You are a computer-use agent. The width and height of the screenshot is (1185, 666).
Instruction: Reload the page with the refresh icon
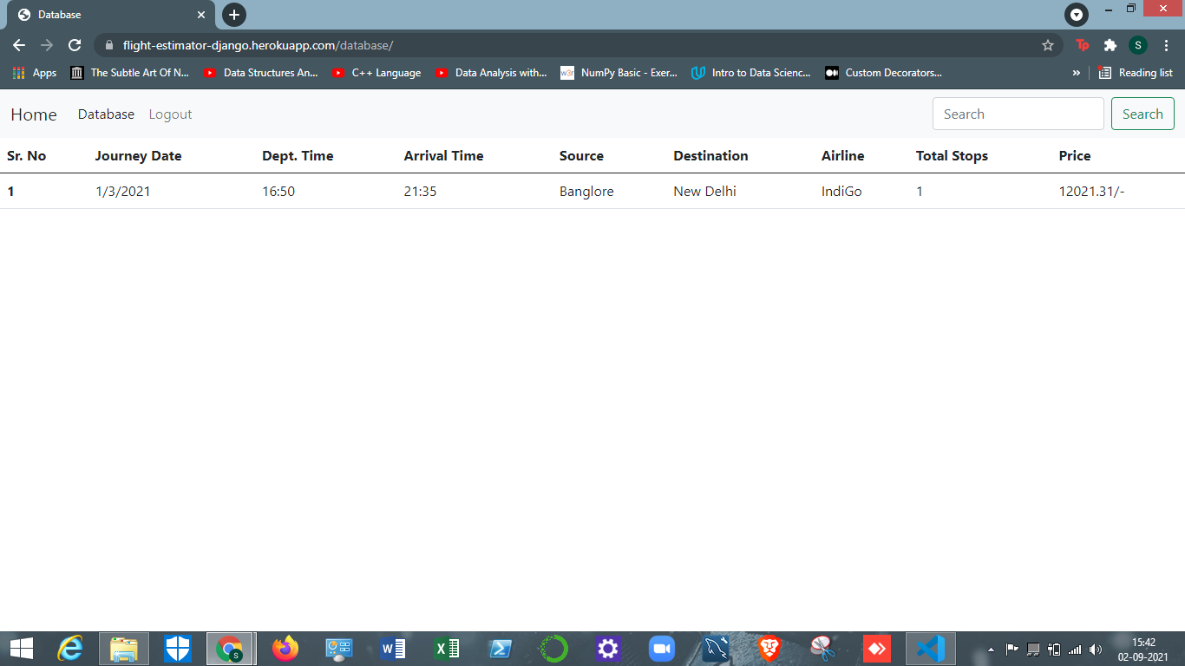(x=75, y=45)
